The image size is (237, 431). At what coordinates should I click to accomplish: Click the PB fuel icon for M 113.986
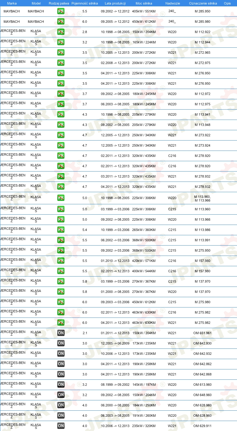coord(61,230)
